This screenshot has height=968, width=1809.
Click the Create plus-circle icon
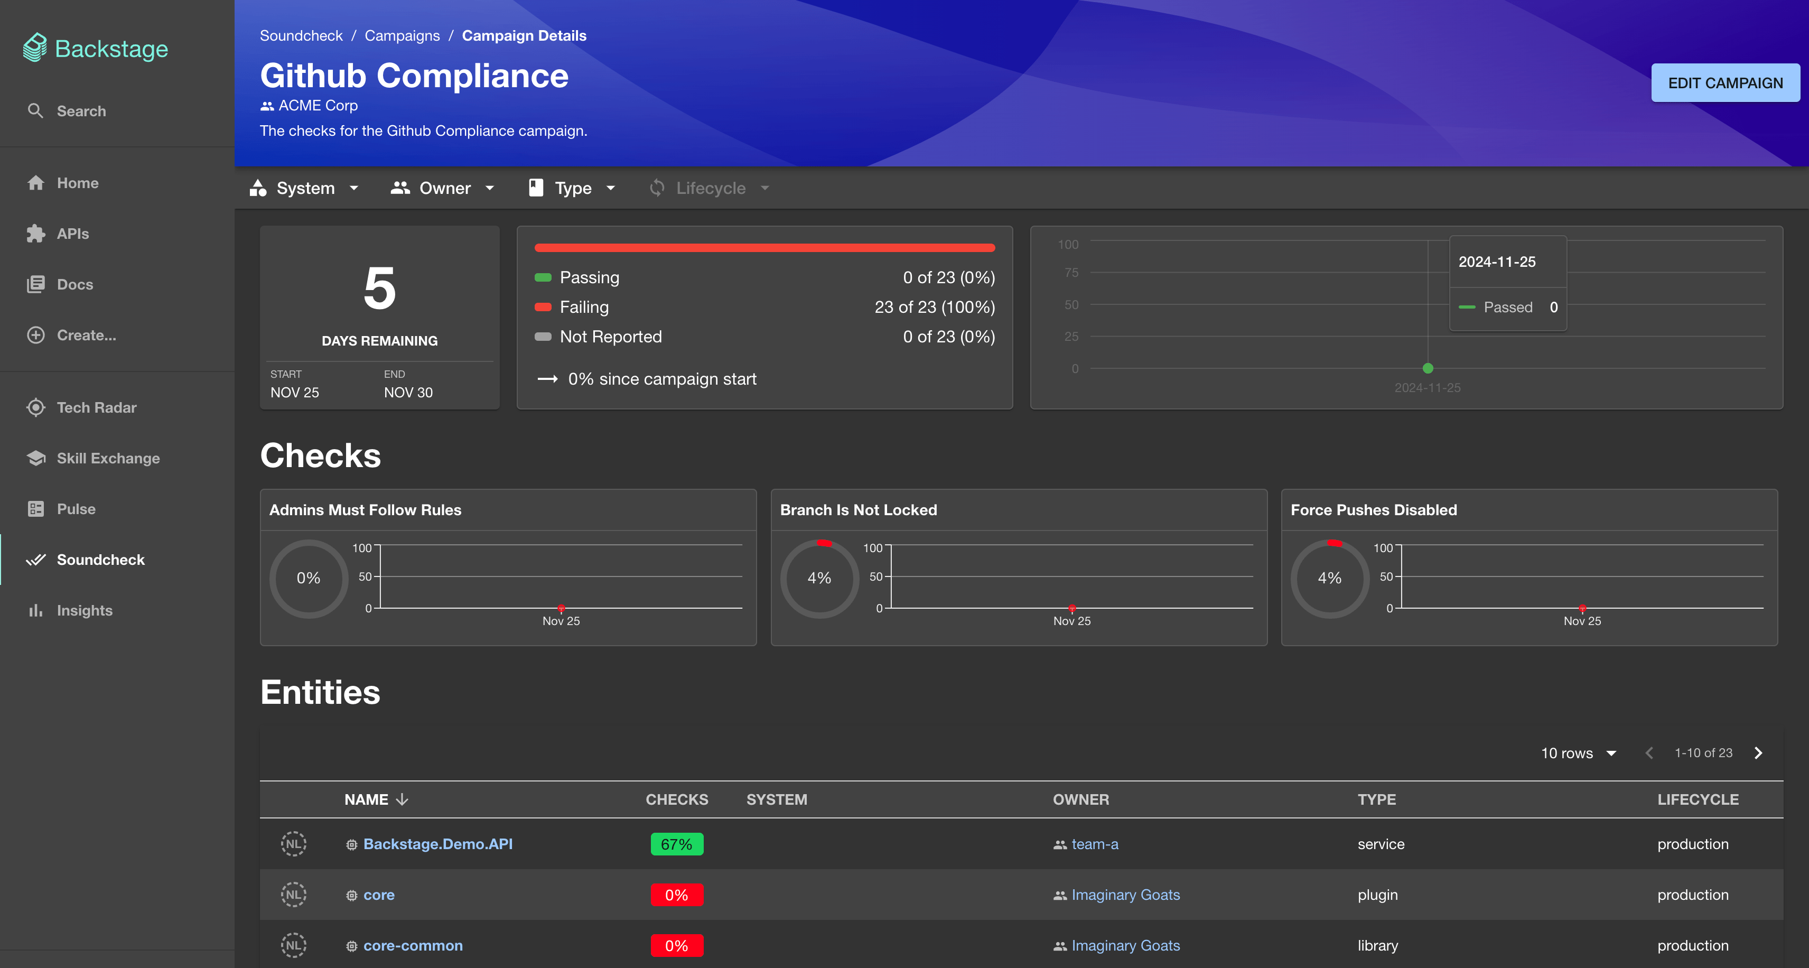pos(36,335)
